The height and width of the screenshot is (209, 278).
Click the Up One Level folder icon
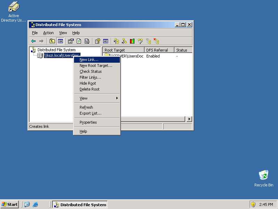52,41
